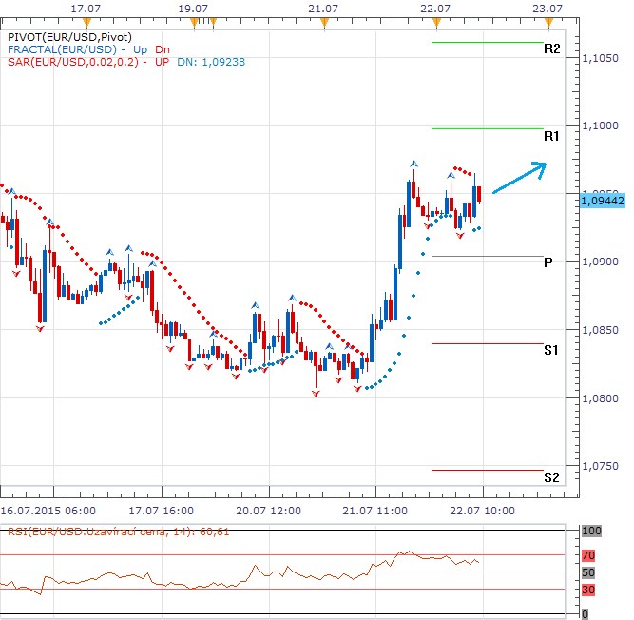Click the orange day marker under 17.07
This screenshot has height=620, width=634.
click(x=87, y=20)
